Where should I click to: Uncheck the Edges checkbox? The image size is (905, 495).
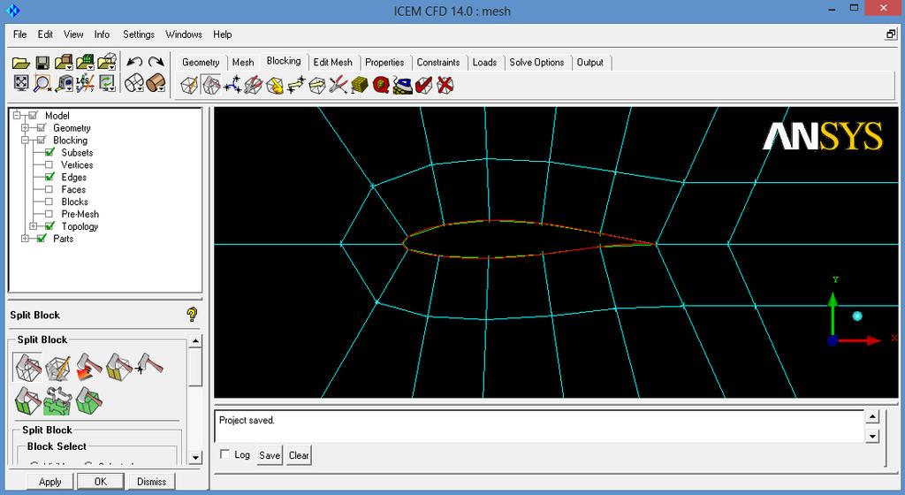[x=49, y=177]
